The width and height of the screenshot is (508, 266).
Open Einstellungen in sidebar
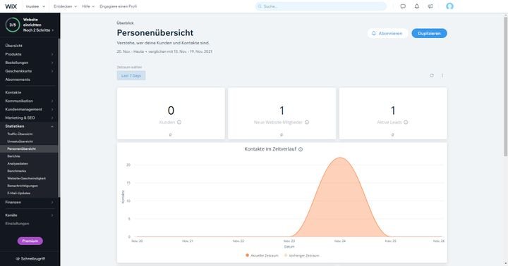click(x=17, y=223)
